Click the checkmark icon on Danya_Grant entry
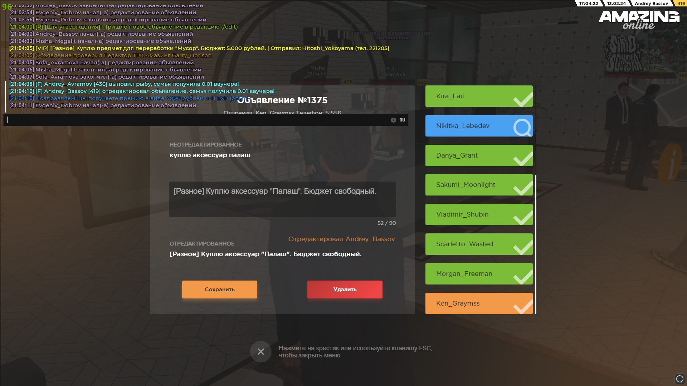Viewport: 687px width, 386px height. click(523, 159)
